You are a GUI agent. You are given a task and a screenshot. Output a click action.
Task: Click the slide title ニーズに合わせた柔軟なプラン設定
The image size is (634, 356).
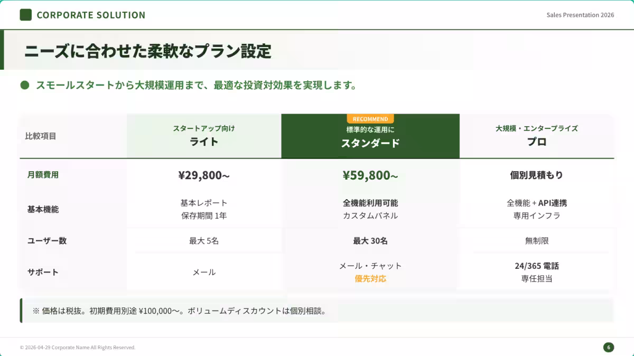[x=148, y=51]
